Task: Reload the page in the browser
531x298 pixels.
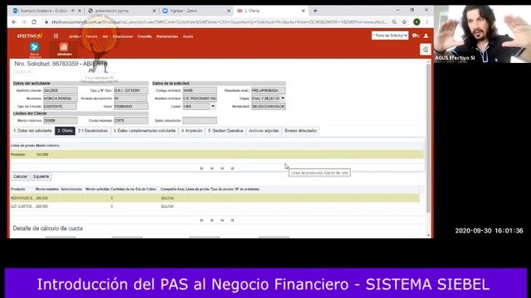Action: tap(34, 22)
